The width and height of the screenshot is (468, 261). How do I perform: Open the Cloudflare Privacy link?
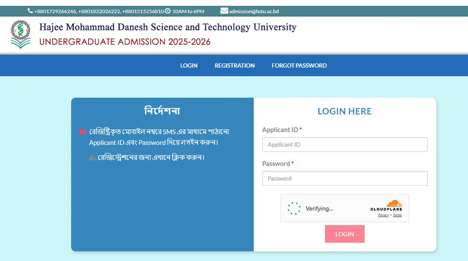[x=384, y=215]
